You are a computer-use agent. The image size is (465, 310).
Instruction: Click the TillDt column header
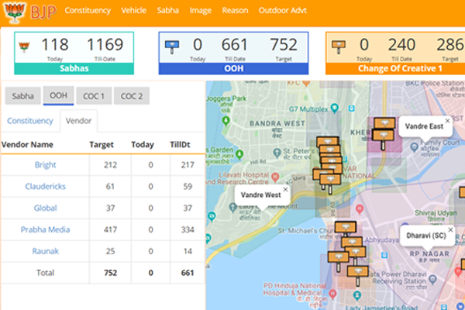point(180,145)
